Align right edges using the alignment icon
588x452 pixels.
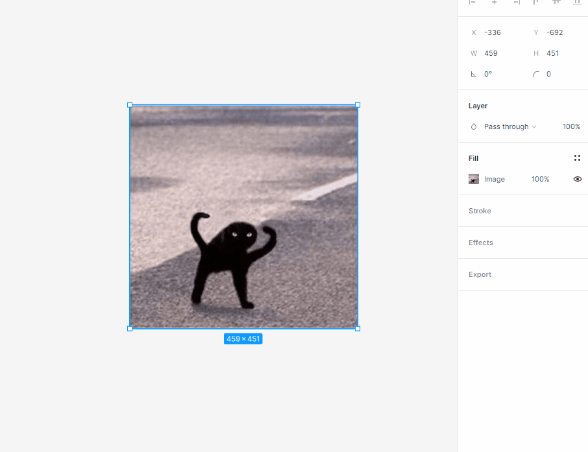pyautogui.click(x=517, y=3)
